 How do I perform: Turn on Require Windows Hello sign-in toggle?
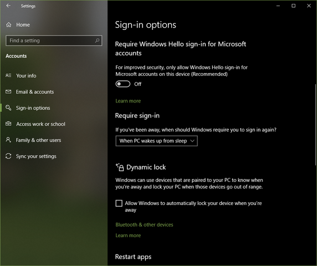click(123, 84)
